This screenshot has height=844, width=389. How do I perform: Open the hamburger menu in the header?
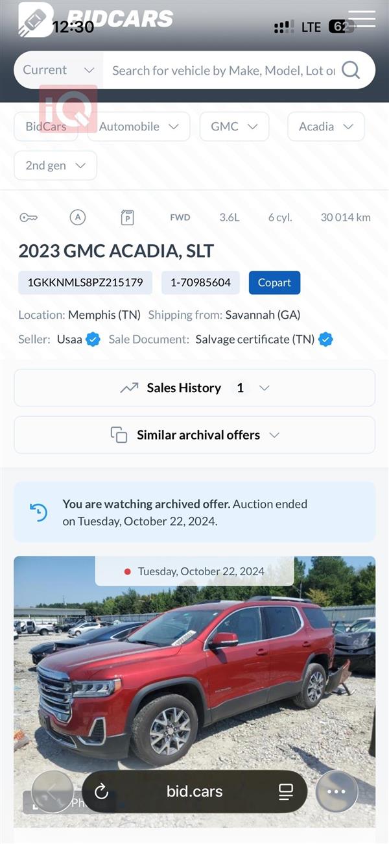pyautogui.click(x=362, y=19)
